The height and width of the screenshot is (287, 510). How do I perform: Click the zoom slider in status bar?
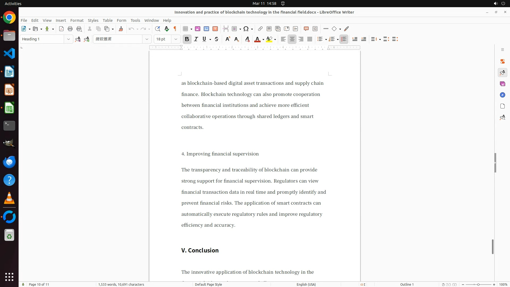click(478, 284)
